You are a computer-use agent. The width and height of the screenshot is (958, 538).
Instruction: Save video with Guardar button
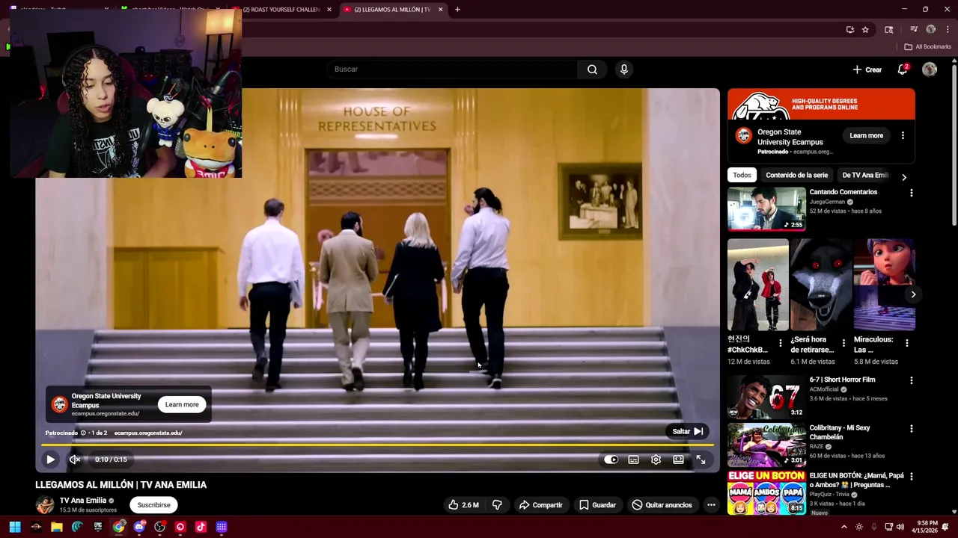tap(597, 505)
